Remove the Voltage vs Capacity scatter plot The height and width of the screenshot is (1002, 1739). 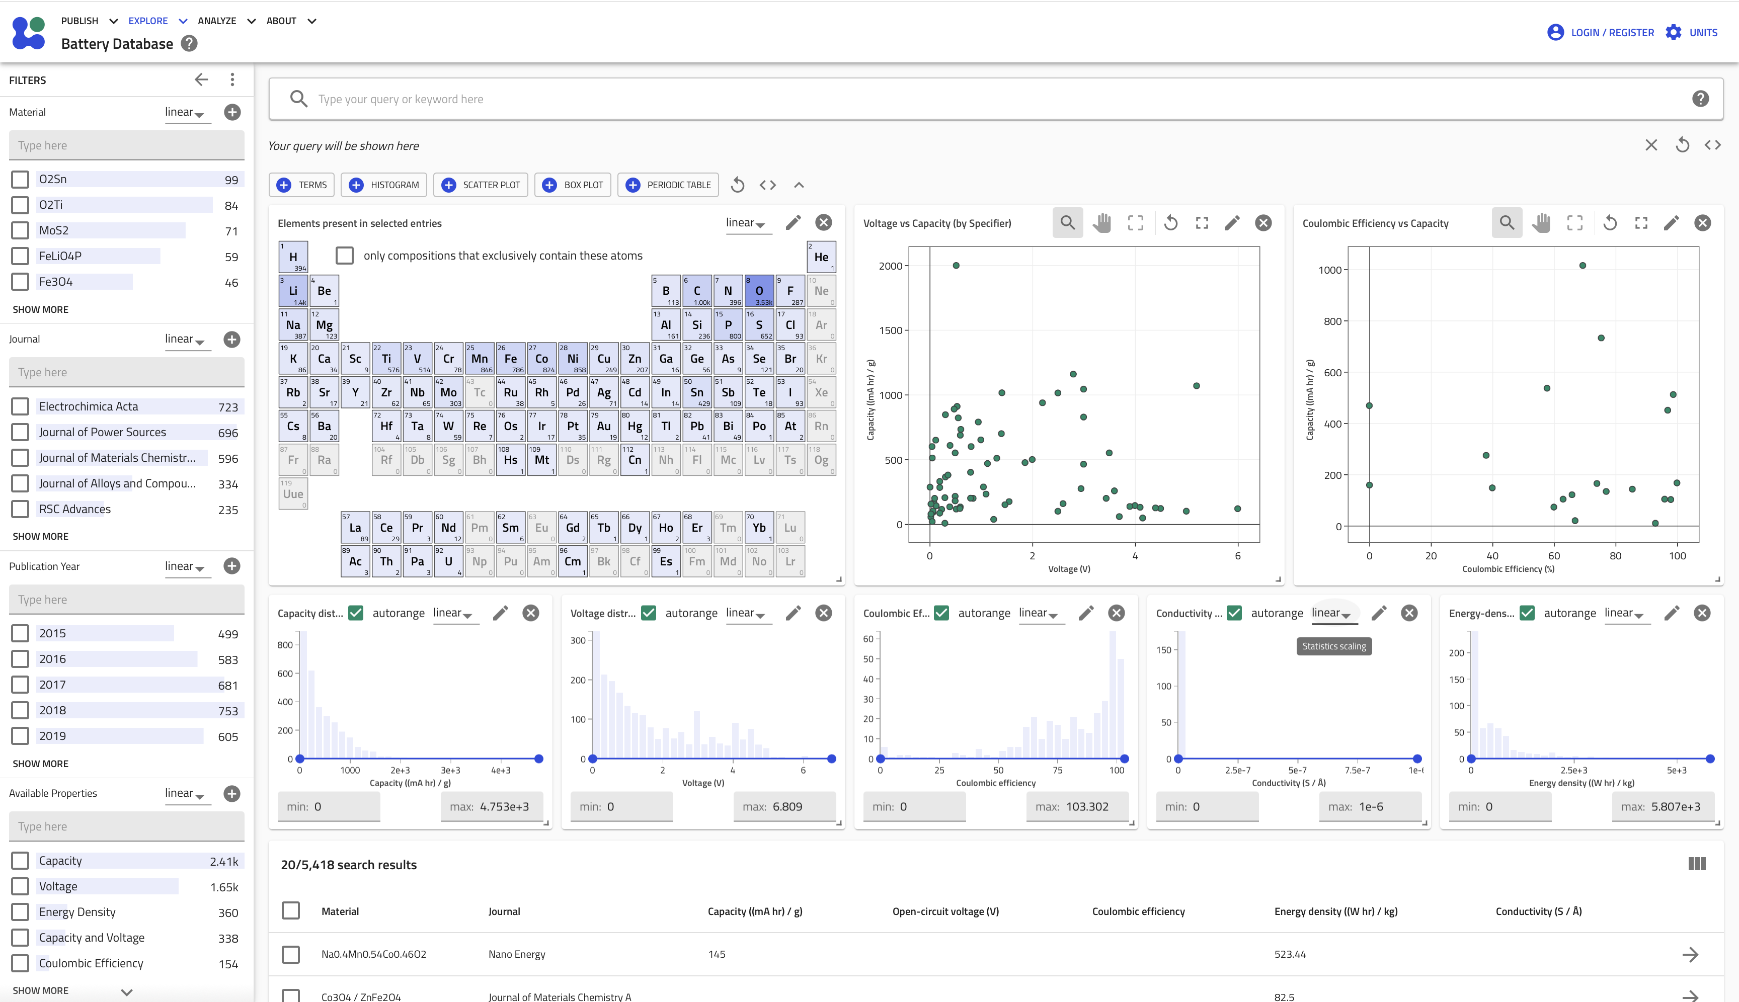pos(1263,222)
